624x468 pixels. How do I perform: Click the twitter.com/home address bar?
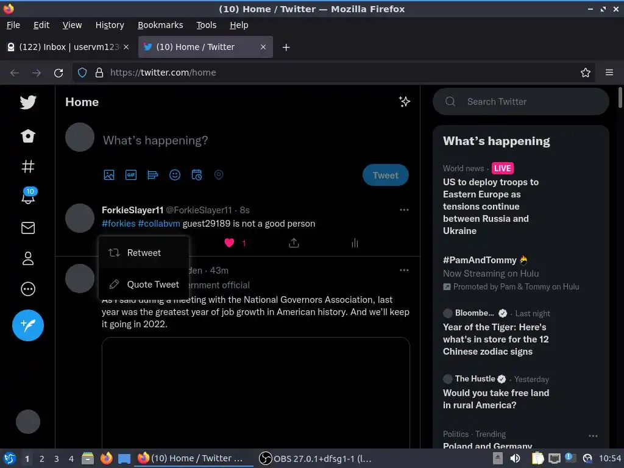(x=333, y=73)
